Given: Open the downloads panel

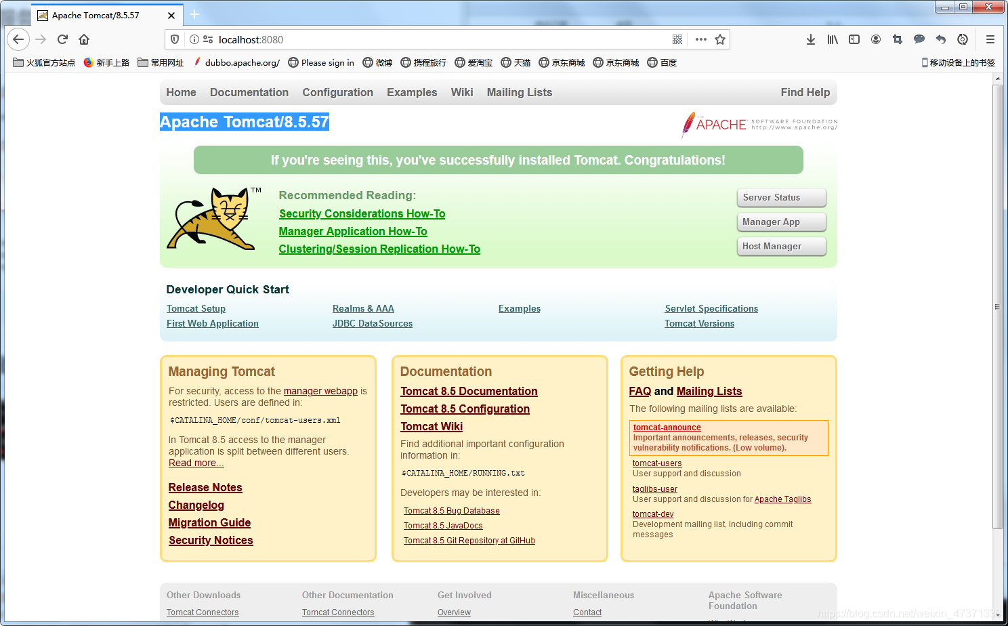Looking at the screenshot, I should [x=811, y=39].
